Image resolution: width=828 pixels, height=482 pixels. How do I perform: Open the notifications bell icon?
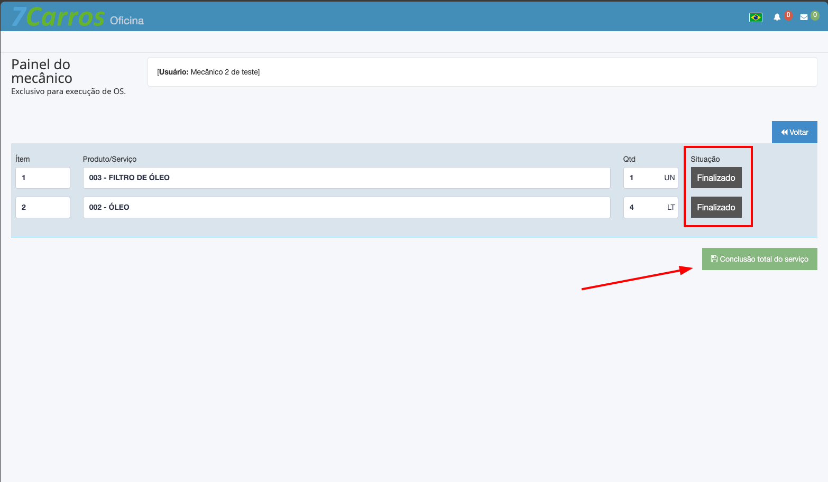[777, 17]
